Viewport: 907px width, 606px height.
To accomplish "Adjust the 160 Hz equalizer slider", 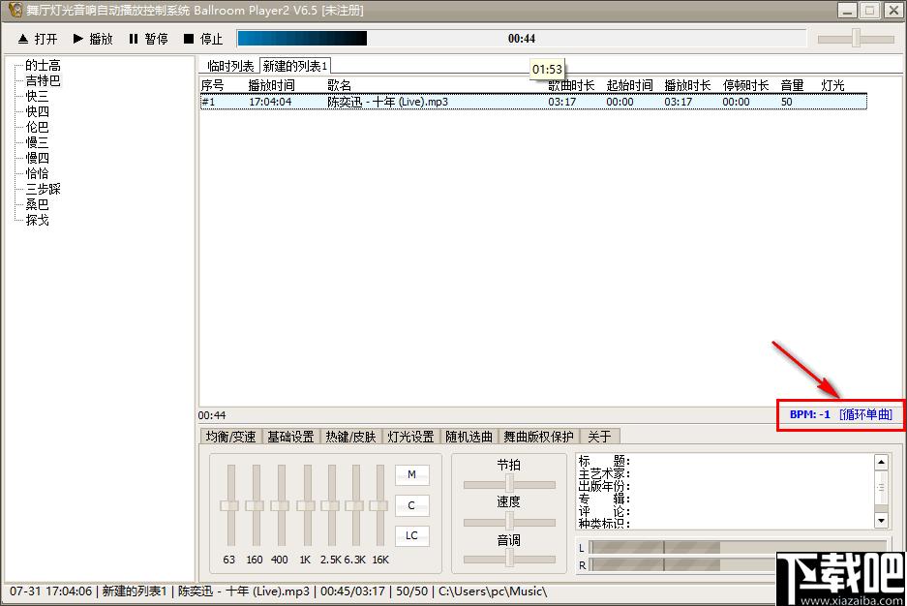I will click(256, 505).
